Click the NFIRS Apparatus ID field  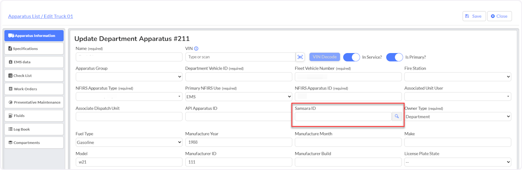(x=348, y=96)
